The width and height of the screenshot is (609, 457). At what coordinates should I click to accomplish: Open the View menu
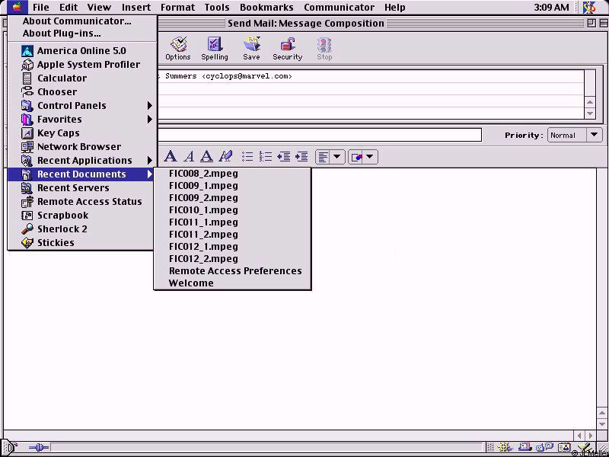[98, 7]
